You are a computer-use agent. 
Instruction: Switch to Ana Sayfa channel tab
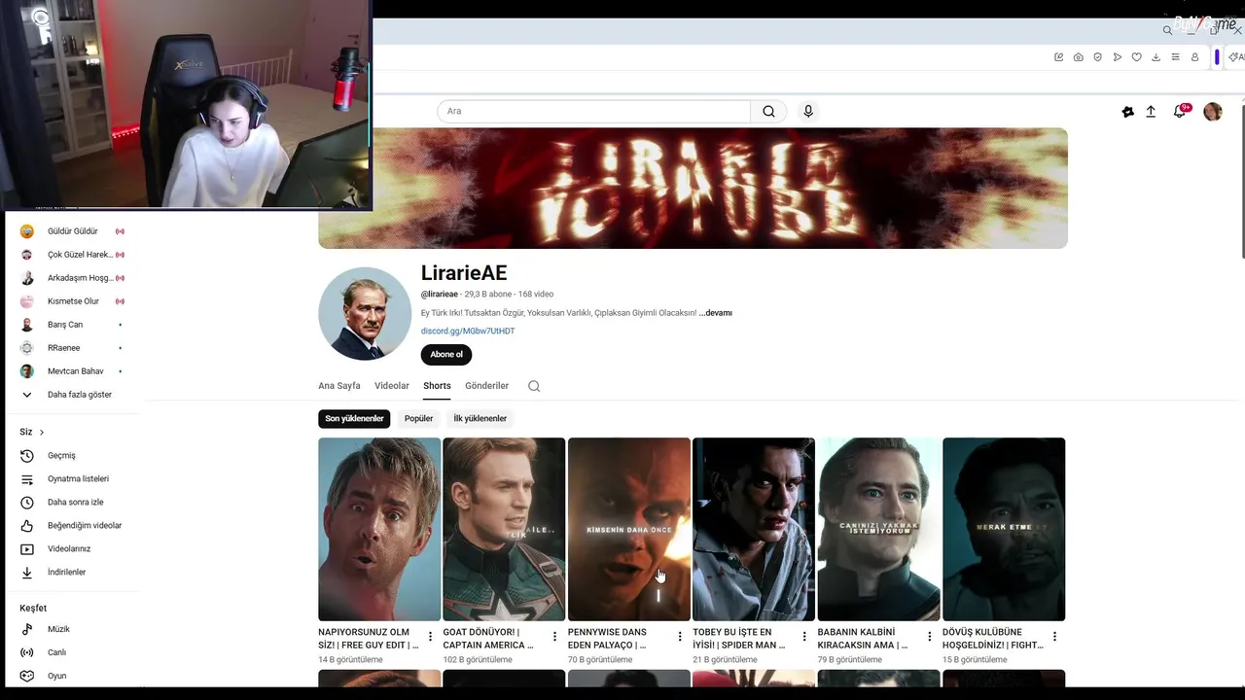click(339, 386)
